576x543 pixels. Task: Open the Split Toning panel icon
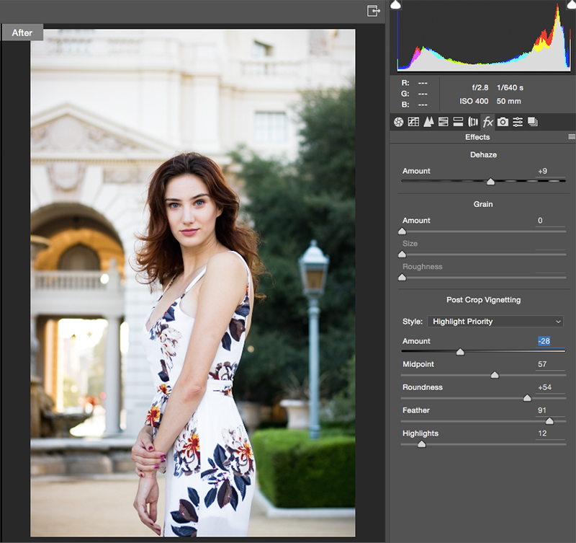(x=458, y=122)
